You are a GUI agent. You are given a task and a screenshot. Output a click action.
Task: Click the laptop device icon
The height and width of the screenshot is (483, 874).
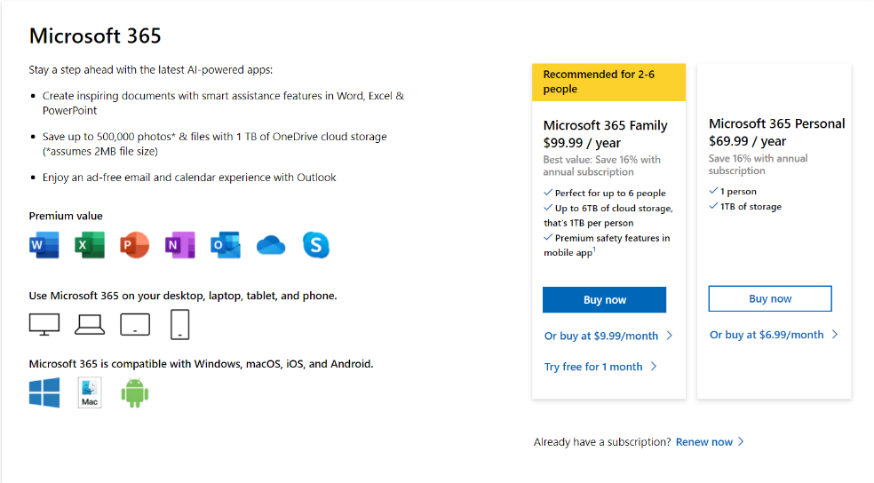[90, 324]
